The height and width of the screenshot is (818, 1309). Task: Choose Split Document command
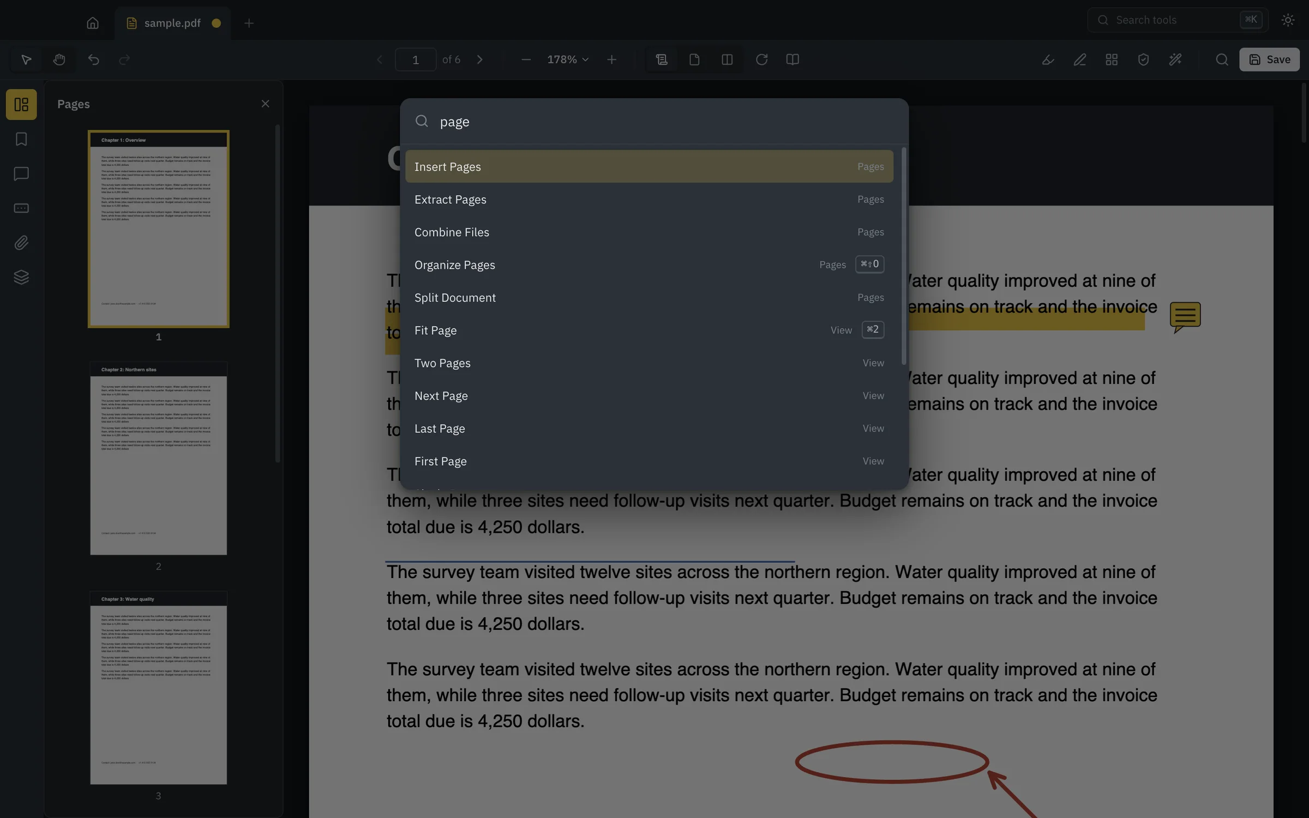pos(649,297)
